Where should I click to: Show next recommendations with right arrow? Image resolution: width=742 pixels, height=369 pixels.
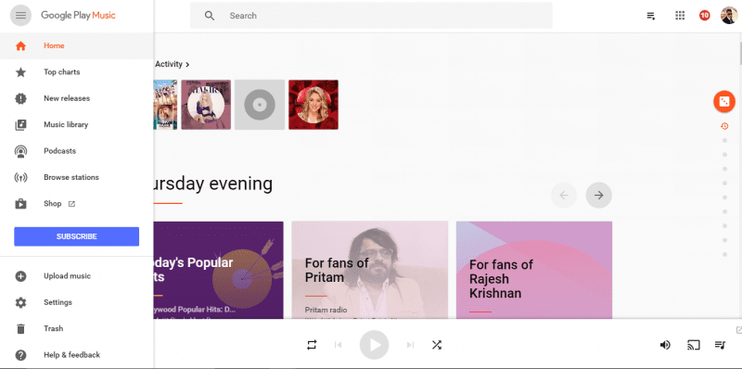(x=598, y=196)
